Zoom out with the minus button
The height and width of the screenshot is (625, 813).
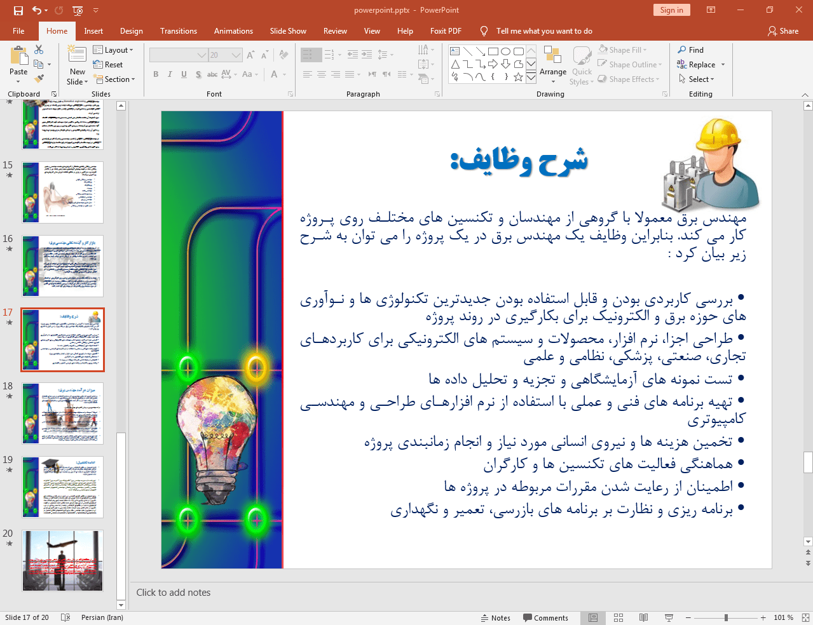click(x=688, y=617)
